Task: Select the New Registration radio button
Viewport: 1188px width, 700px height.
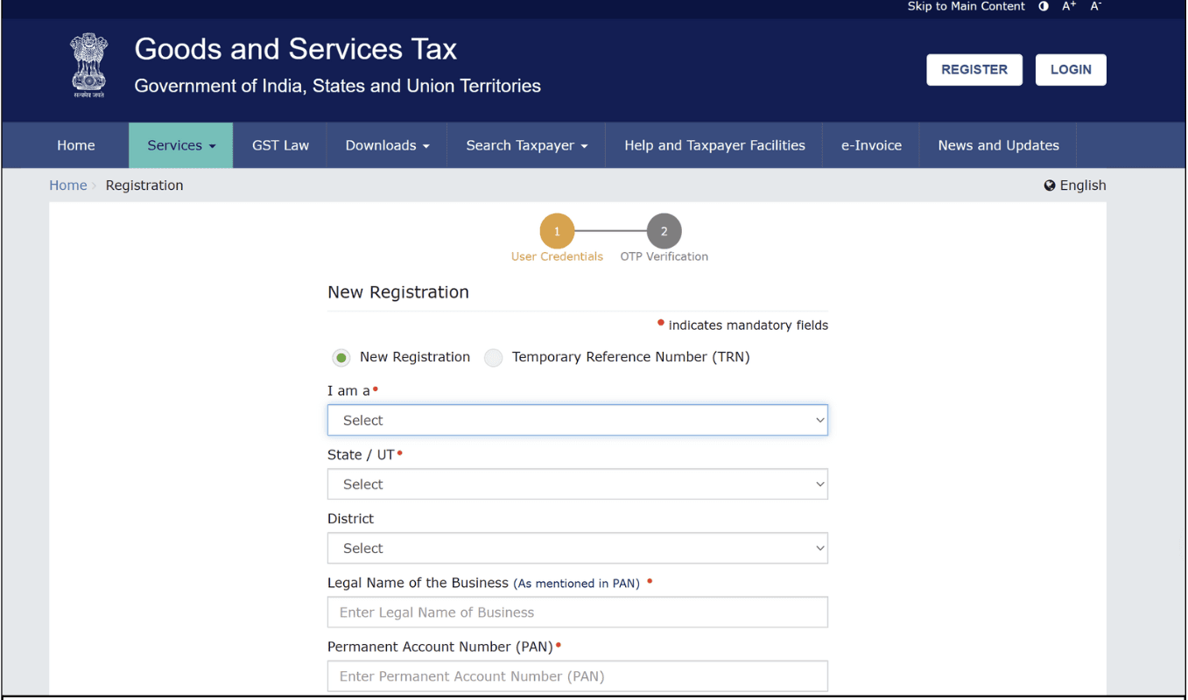Action: coord(341,357)
